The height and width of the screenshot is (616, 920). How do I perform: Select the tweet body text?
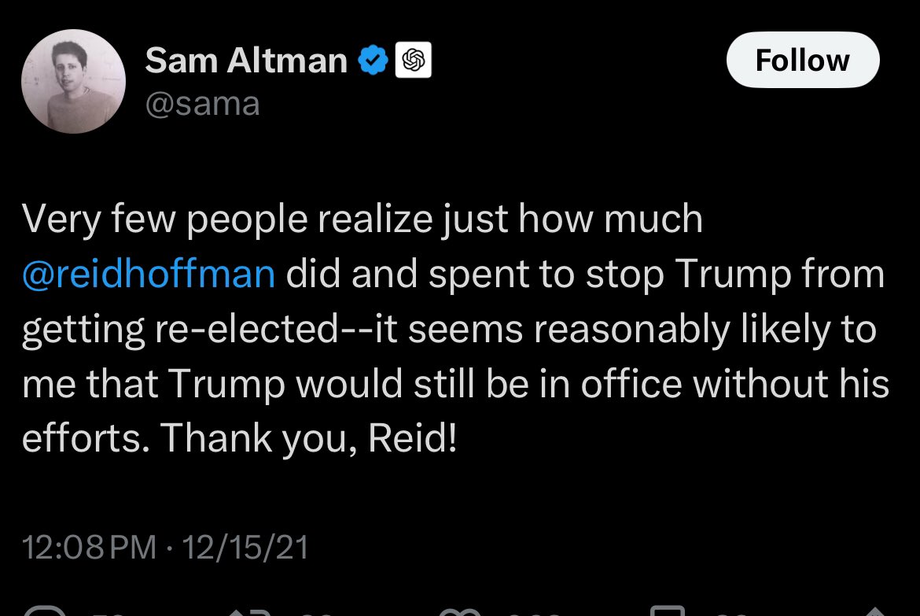click(454, 327)
